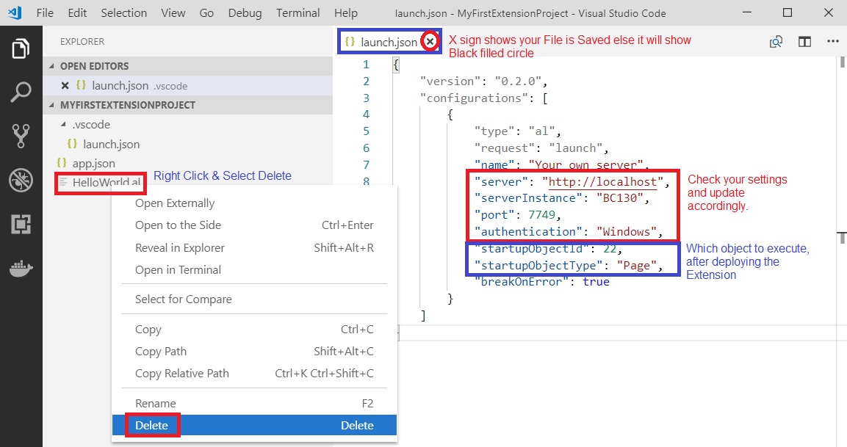847x447 pixels.
Task: Open the More Actions ellipsis menu
Action: click(832, 42)
